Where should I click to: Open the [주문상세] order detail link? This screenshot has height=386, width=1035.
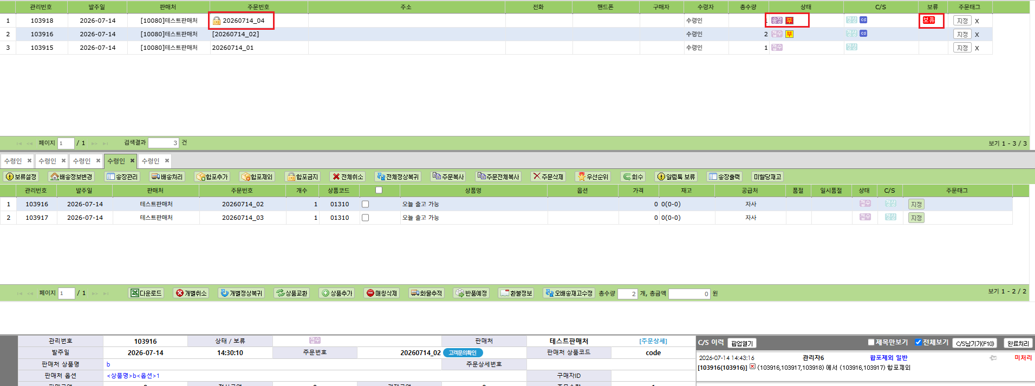(653, 341)
